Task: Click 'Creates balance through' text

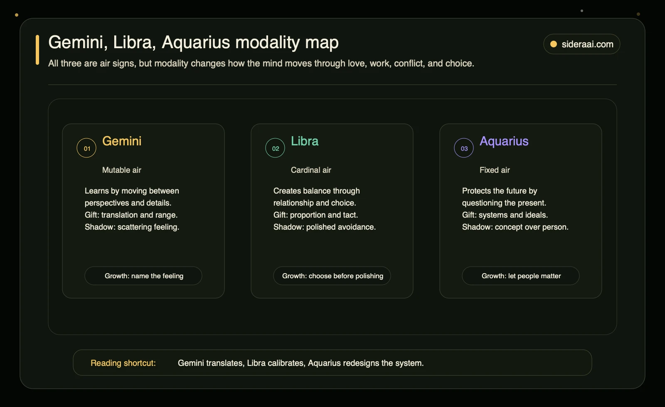Action: pos(317,191)
